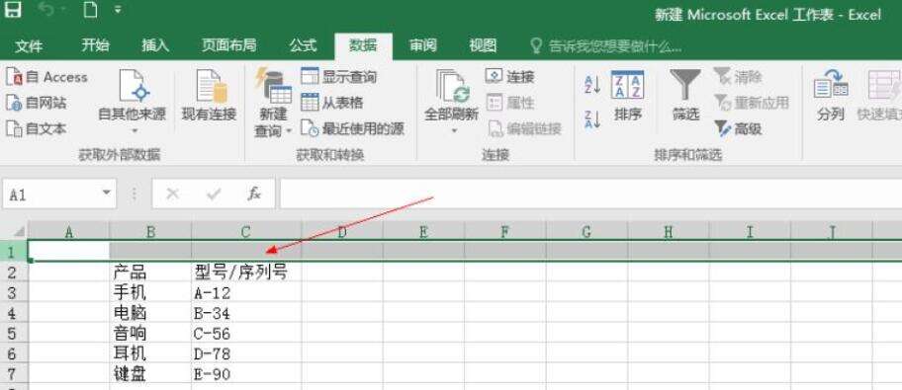Open the Name Box dropdown arrow
Screen dimensions: 902x390
pos(106,194)
